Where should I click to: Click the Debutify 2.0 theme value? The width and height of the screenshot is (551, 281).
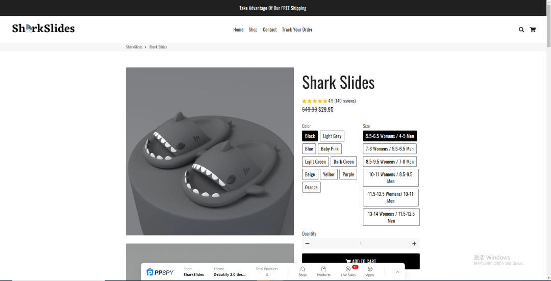pyautogui.click(x=230, y=275)
